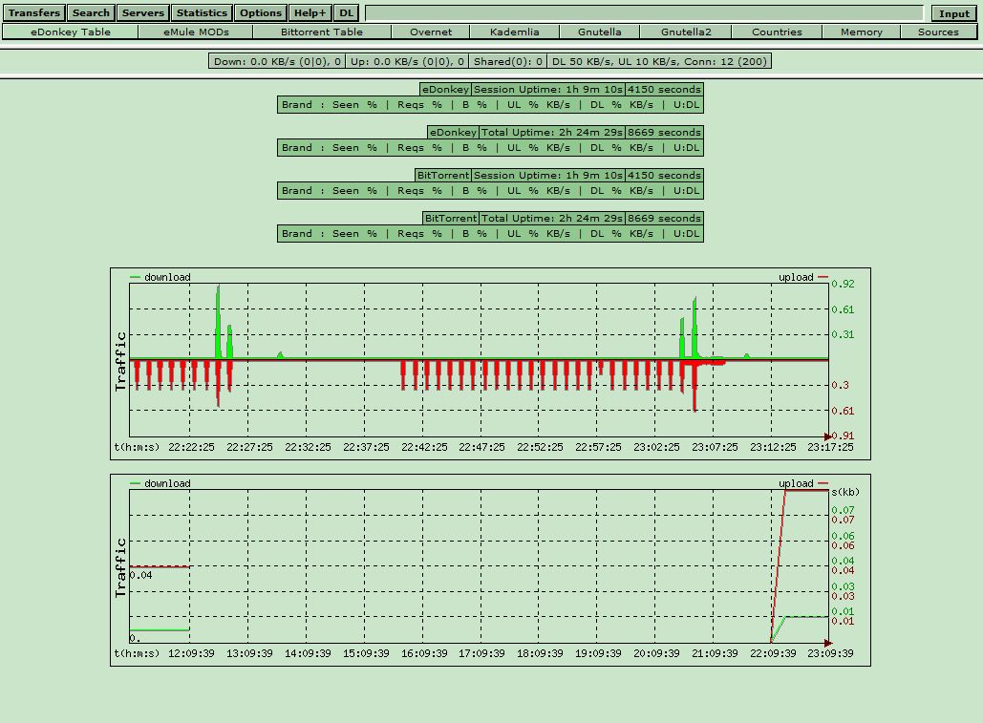983x723 pixels.
Task: Open the Gnutella tab
Action: point(600,32)
